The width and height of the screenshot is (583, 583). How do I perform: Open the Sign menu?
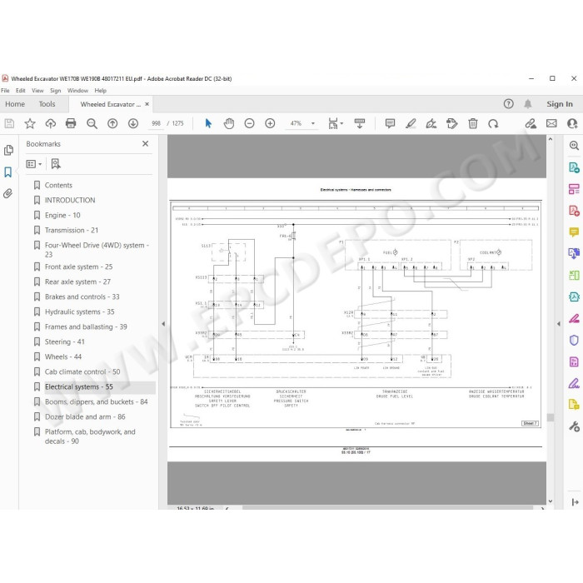(x=56, y=90)
